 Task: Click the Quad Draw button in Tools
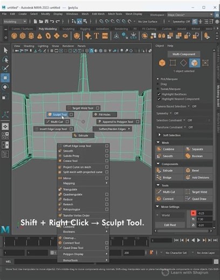(x=198, y=199)
